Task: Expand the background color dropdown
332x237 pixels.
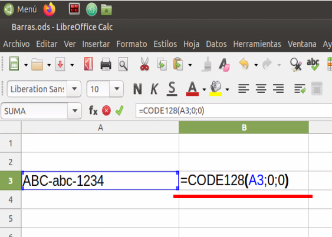Action: click(x=227, y=89)
